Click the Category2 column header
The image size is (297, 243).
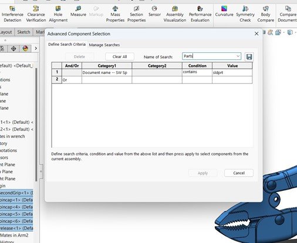click(x=157, y=66)
